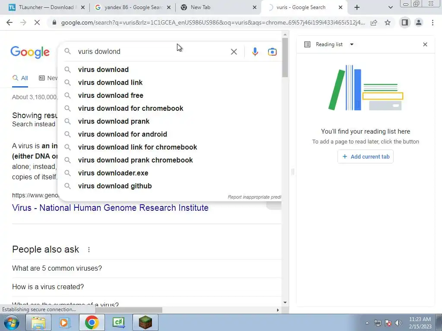
Task: Click the scrollbar up arrow
Action: click(x=285, y=34)
